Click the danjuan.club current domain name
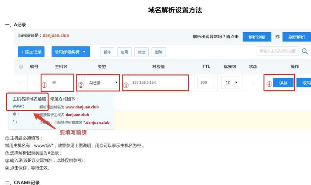311x185 pixels. click(x=56, y=36)
